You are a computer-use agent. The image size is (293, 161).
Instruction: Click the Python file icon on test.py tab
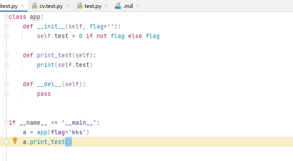[80, 6]
